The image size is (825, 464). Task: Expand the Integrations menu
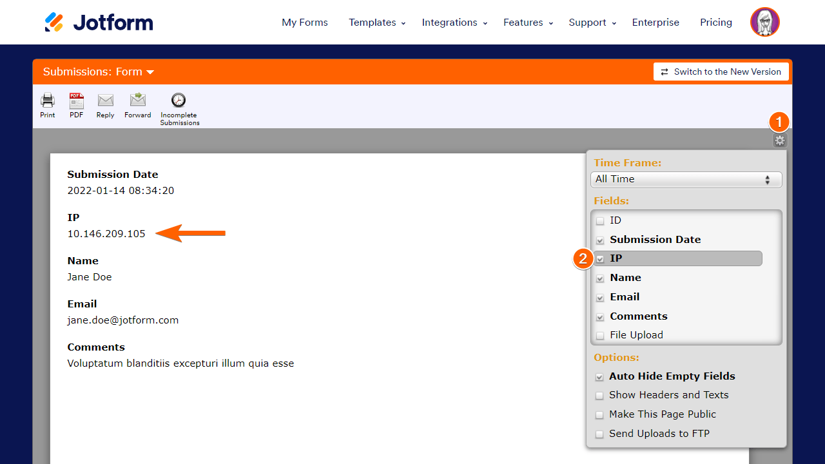click(454, 23)
